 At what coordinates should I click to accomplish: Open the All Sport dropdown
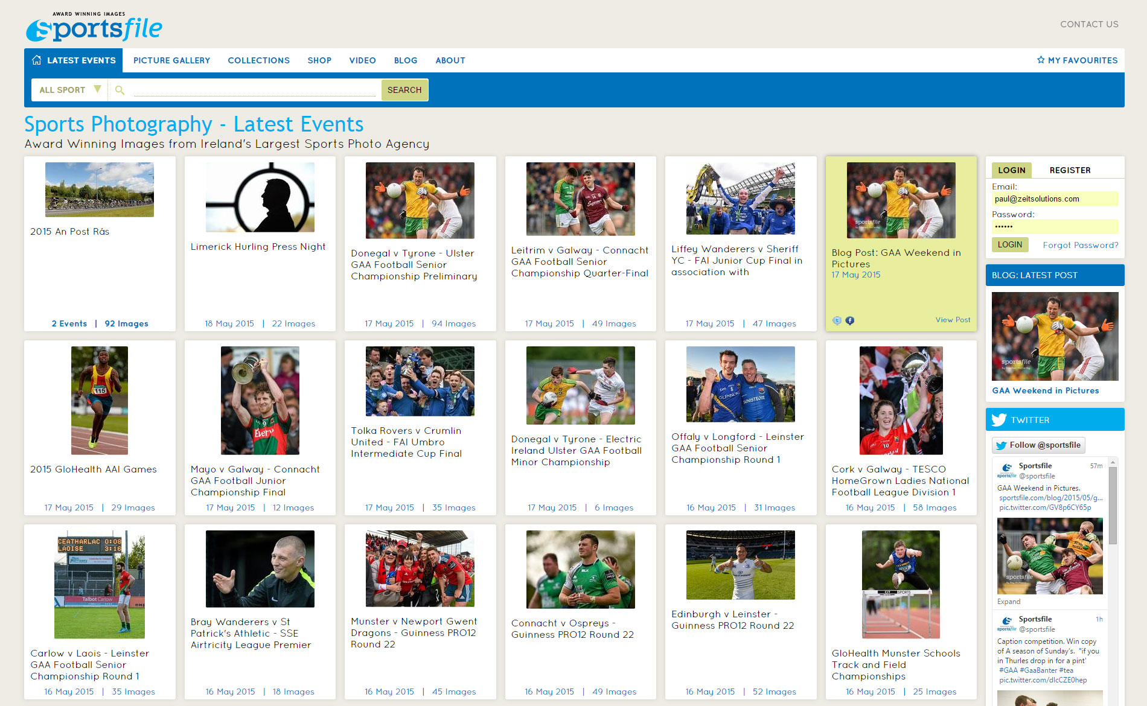(x=69, y=90)
